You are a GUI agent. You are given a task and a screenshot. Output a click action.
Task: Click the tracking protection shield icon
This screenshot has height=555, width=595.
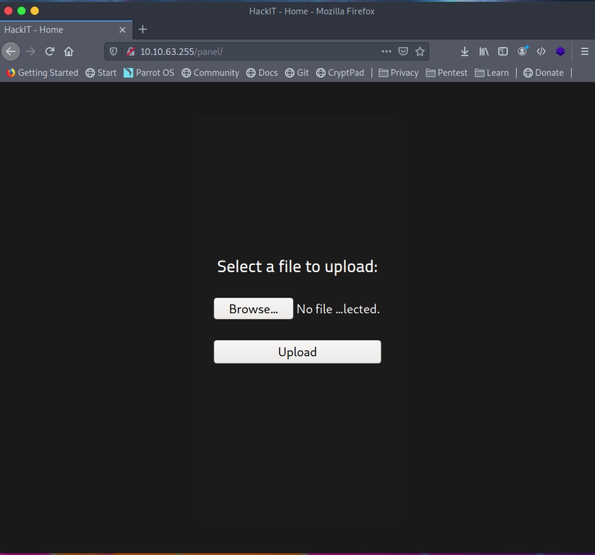pos(114,52)
